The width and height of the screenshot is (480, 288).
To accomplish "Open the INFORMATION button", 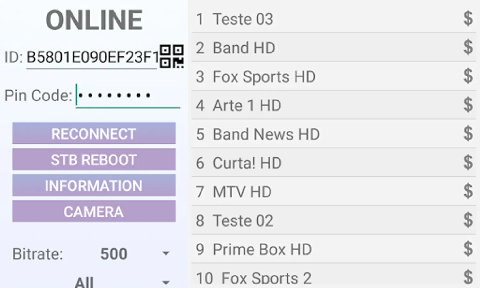I will click(x=94, y=185).
